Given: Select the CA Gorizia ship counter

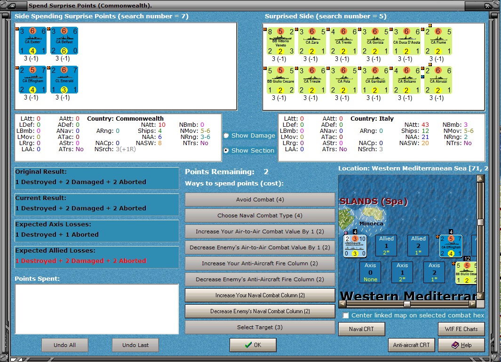Looking at the screenshot, I should coord(375,41).
